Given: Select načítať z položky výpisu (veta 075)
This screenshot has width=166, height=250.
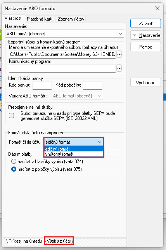Looking at the screenshot, I should [14, 169].
